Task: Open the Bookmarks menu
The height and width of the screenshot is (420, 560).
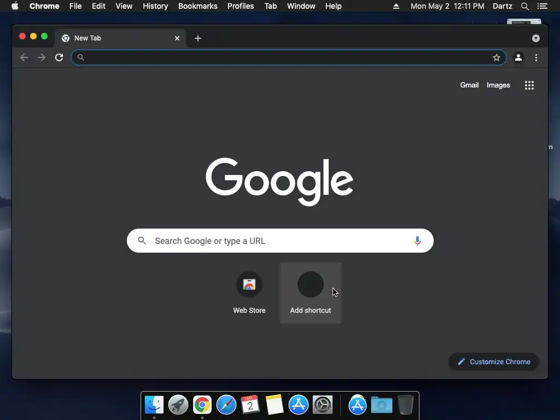Action: [198, 6]
